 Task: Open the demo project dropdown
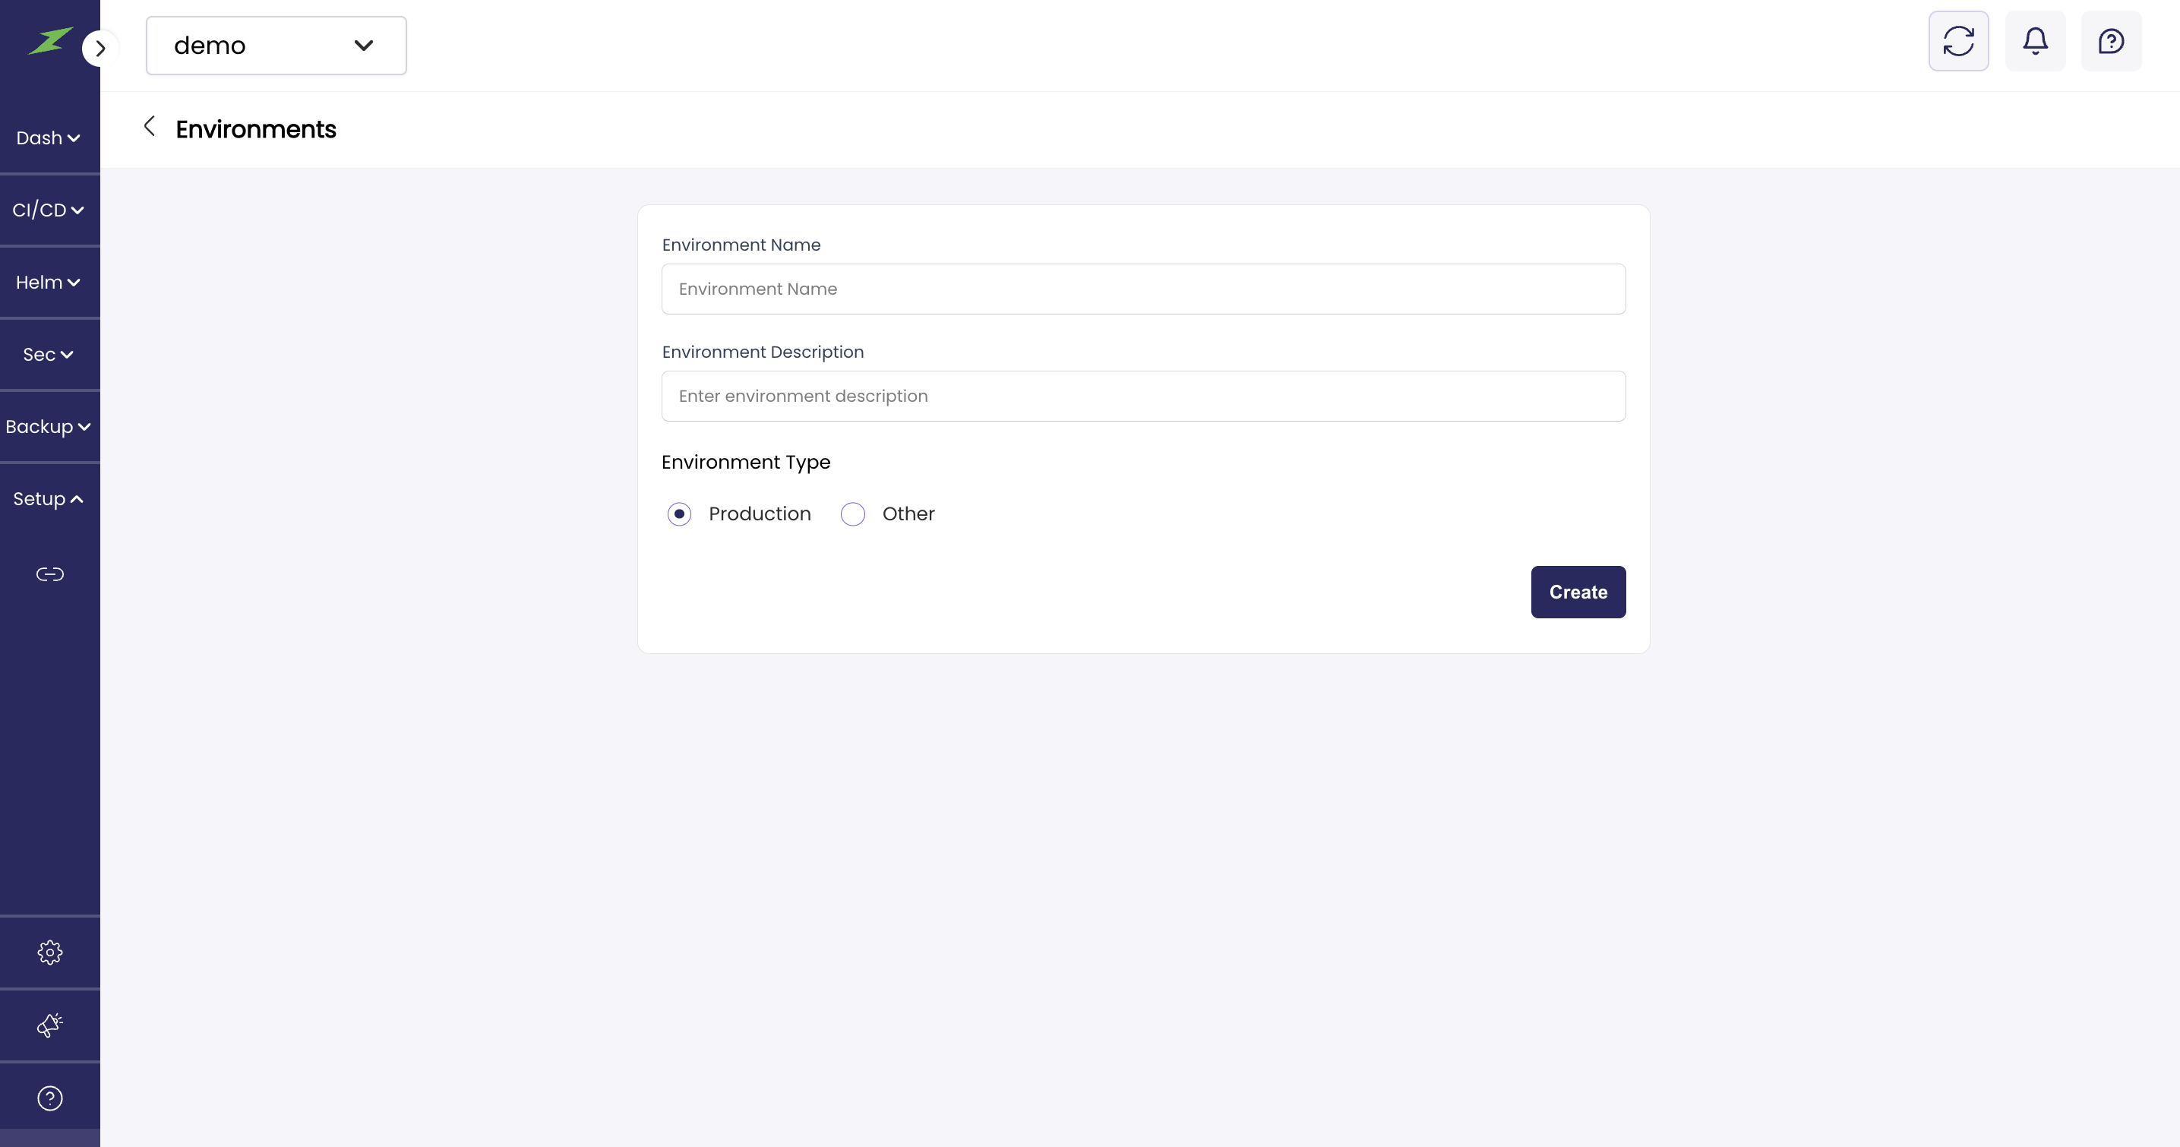click(x=276, y=46)
